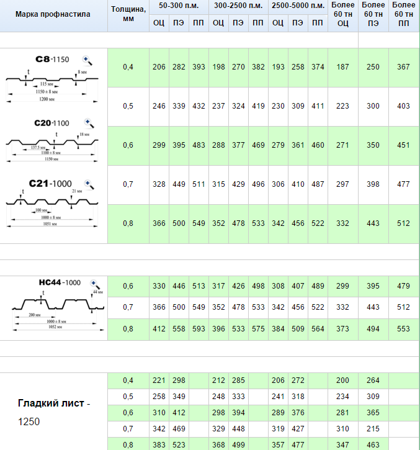
Task: View the C21-1000 profile sketch
Action: (52, 209)
